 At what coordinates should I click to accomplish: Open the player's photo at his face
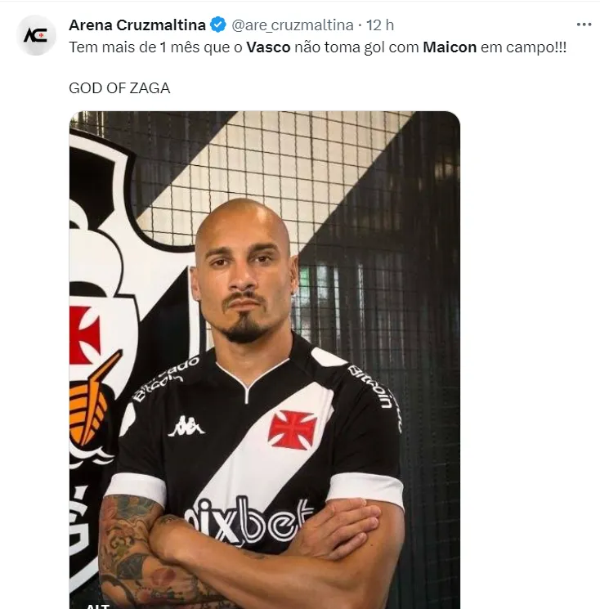pyautogui.click(x=244, y=272)
